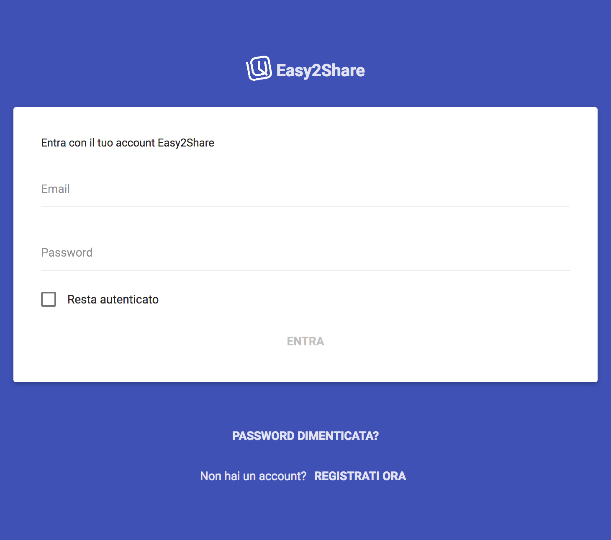Click the word "PASSWORD" in the forgot-password link
The image size is (611, 540).
263,436
